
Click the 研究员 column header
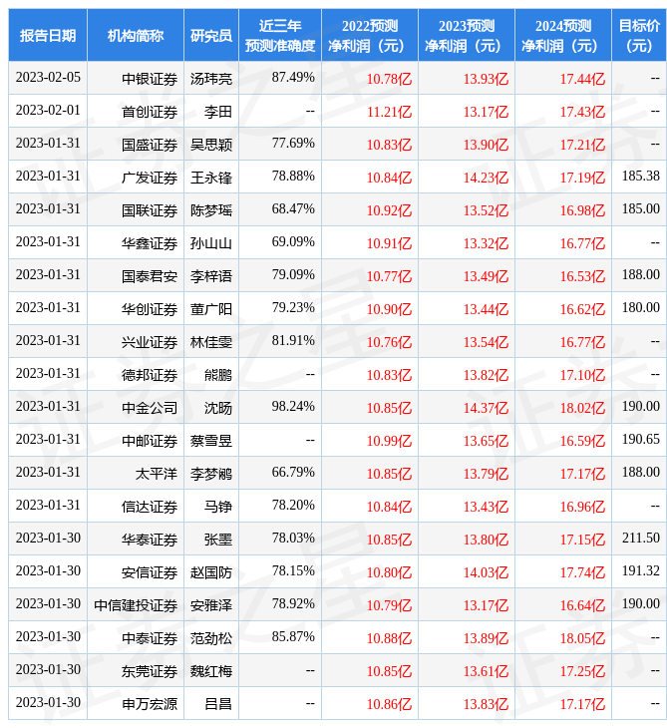coord(211,35)
